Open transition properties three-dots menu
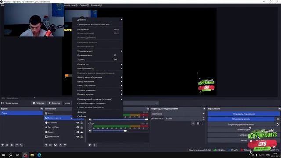The width and height of the screenshot is (281, 158). coord(203,123)
